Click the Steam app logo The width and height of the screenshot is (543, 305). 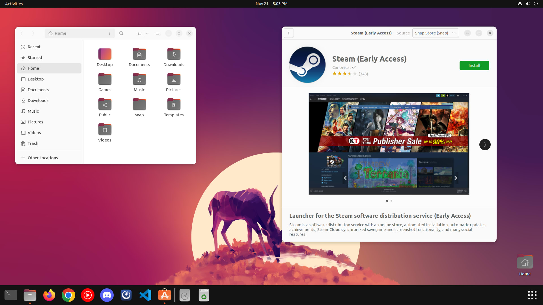click(307, 65)
